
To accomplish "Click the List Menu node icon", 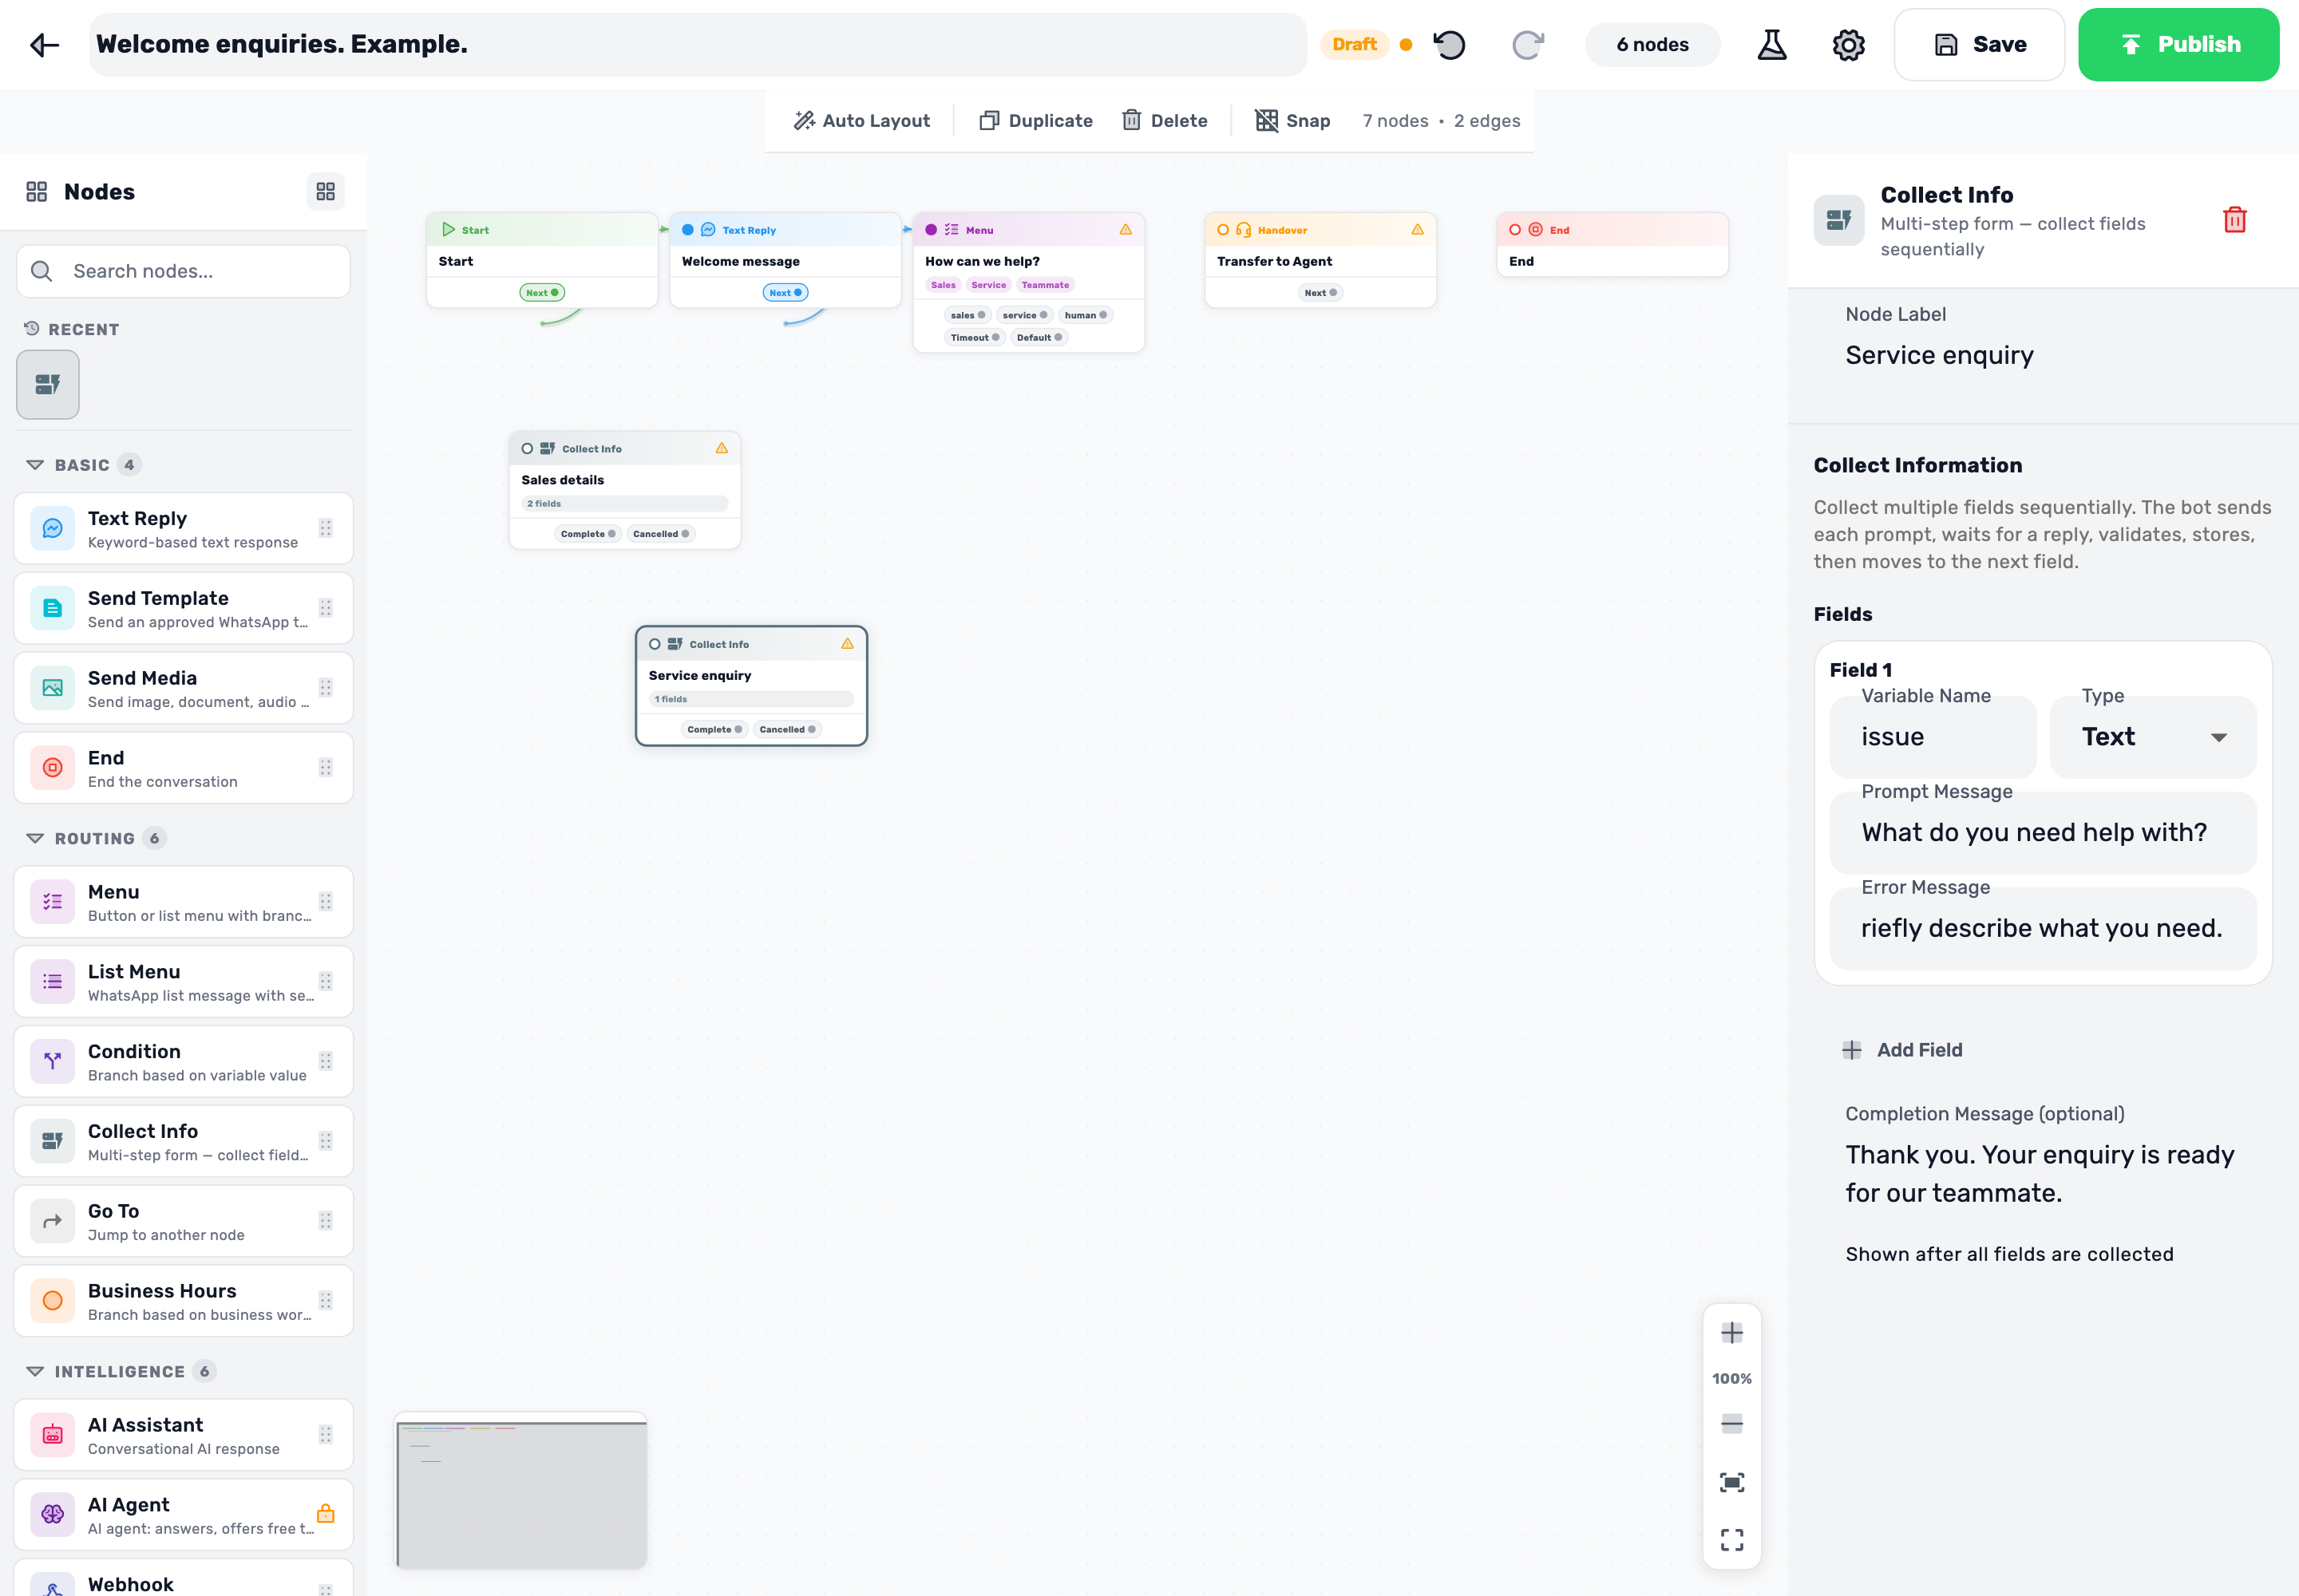I will click(x=53, y=981).
